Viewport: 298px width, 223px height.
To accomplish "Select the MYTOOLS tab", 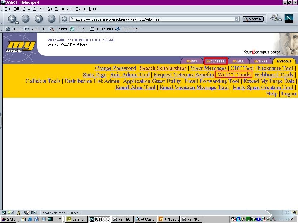I will 284,61.
